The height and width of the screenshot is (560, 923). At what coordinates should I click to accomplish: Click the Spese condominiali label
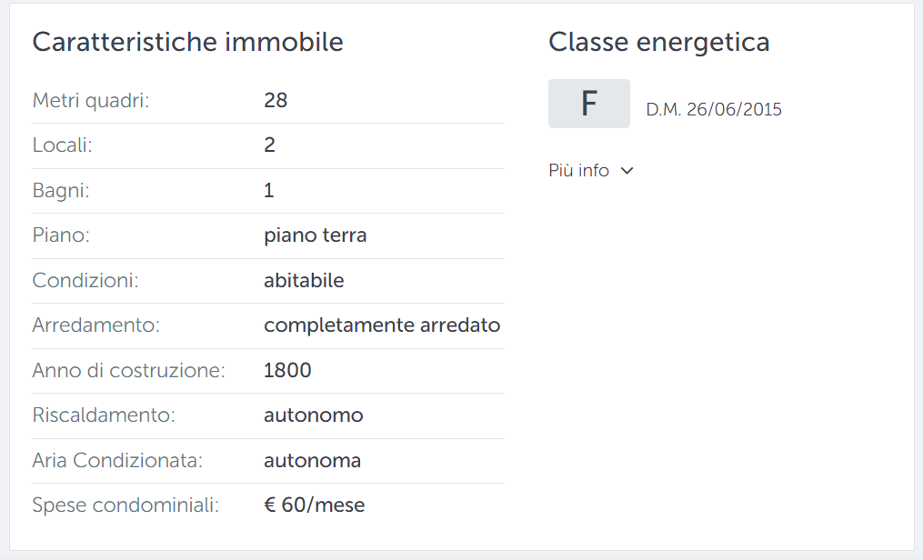click(125, 505)
